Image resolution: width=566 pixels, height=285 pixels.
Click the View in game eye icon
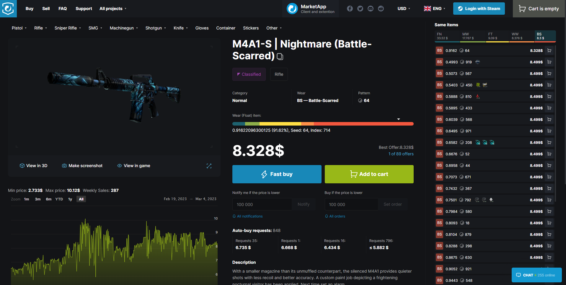point(120,166)
